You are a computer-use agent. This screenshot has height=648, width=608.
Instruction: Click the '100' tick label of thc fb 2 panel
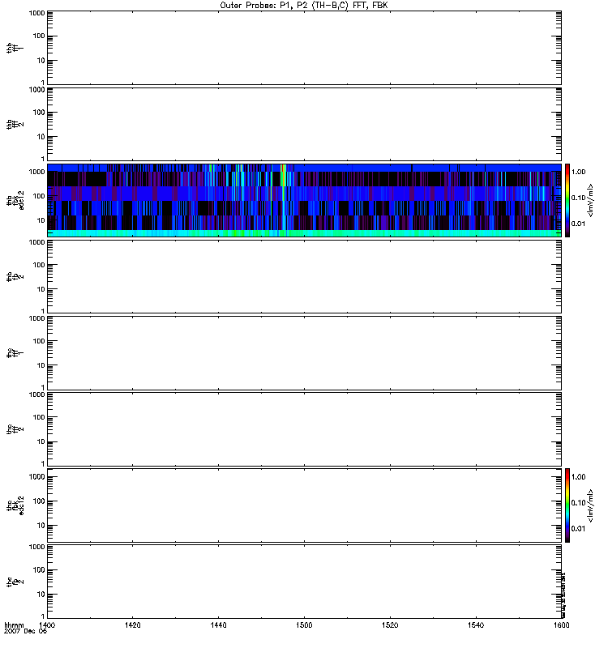coord(39,570)
